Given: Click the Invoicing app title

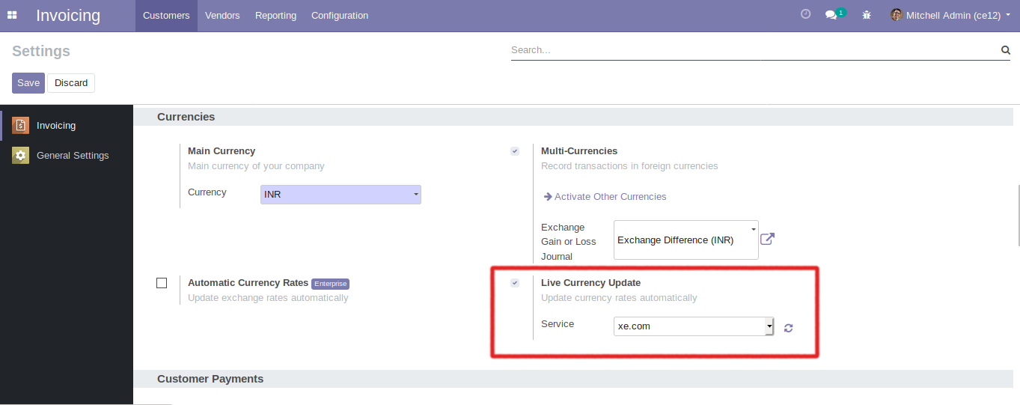Looking at the screenshot, I should point(68,16).
